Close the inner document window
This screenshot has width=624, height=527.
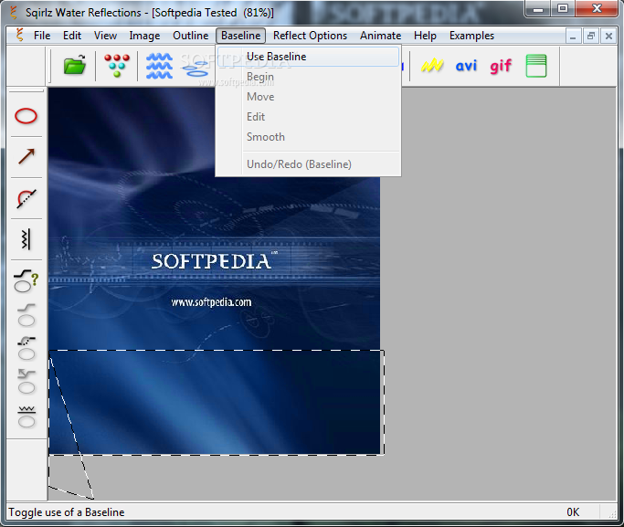point(608,37)
